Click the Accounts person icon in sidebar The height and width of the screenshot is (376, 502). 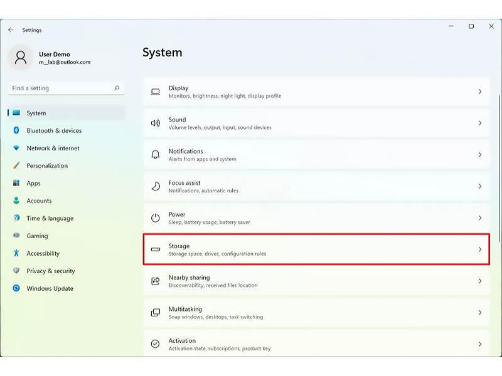coord(16,201)
